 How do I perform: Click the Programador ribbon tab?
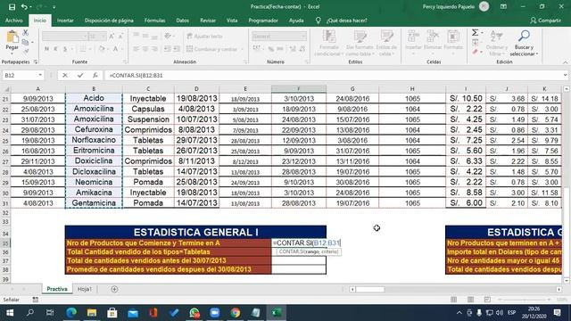263,21
